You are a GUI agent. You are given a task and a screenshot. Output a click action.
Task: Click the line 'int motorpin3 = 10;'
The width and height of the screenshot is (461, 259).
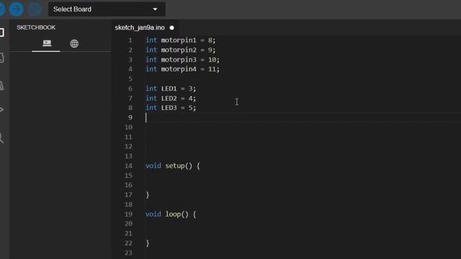[x=182, y=60]
